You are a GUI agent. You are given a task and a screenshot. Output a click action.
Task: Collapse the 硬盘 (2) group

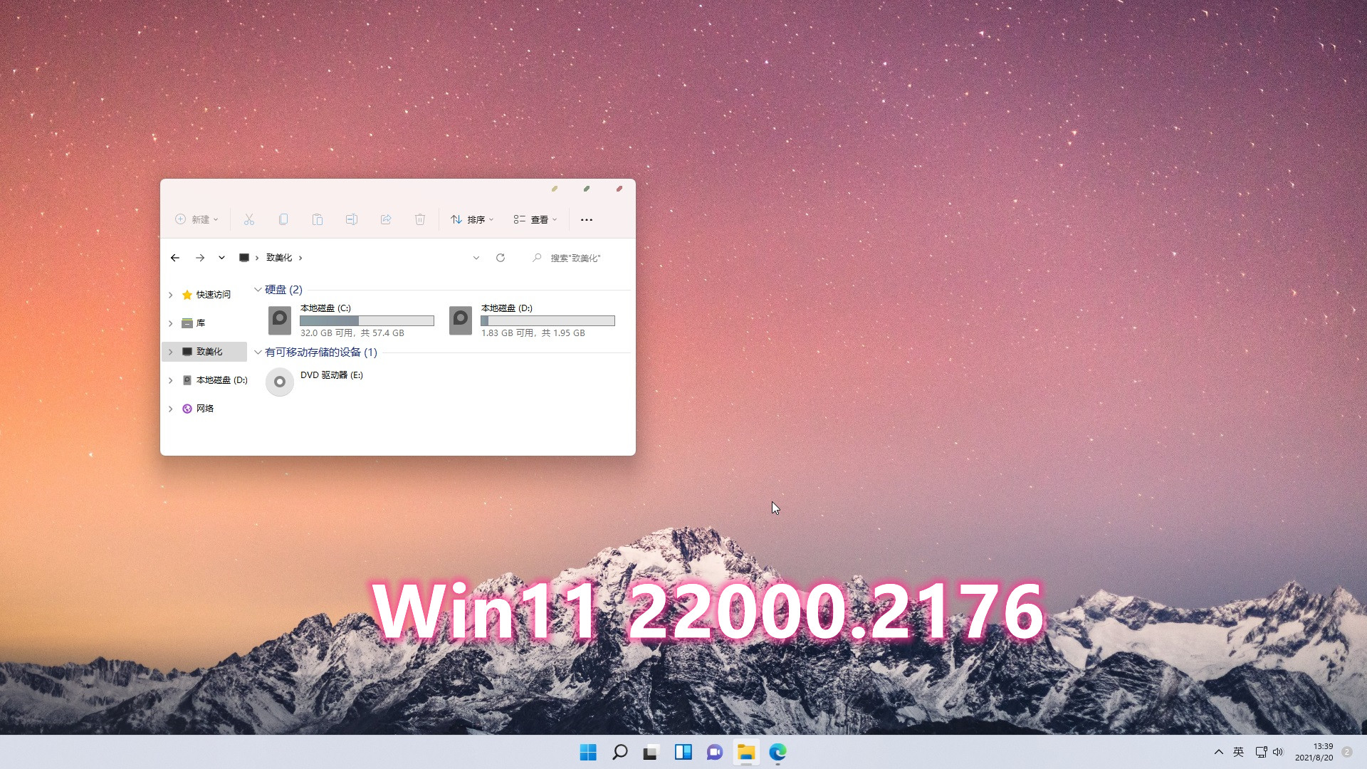pyautogui.click(x=258, y=290)
